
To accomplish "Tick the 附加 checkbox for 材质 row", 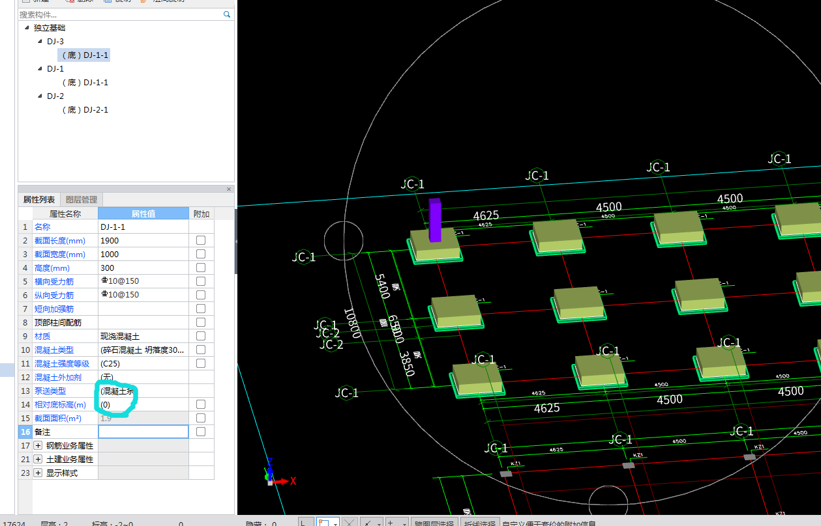I will (x=201, y=336).
